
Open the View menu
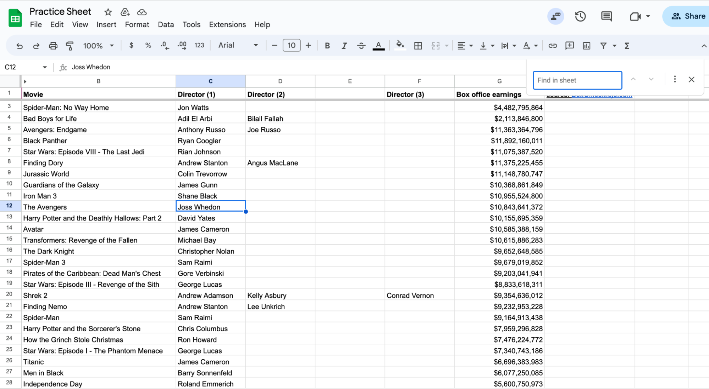[80, 24]
